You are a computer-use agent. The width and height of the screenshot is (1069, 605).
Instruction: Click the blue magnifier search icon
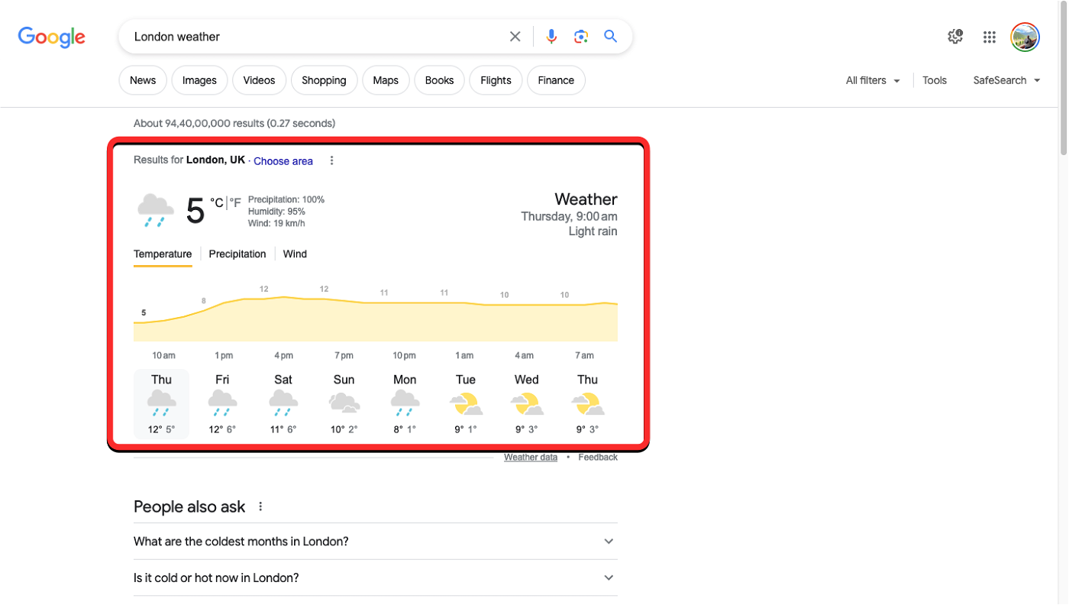coord(610,36)
